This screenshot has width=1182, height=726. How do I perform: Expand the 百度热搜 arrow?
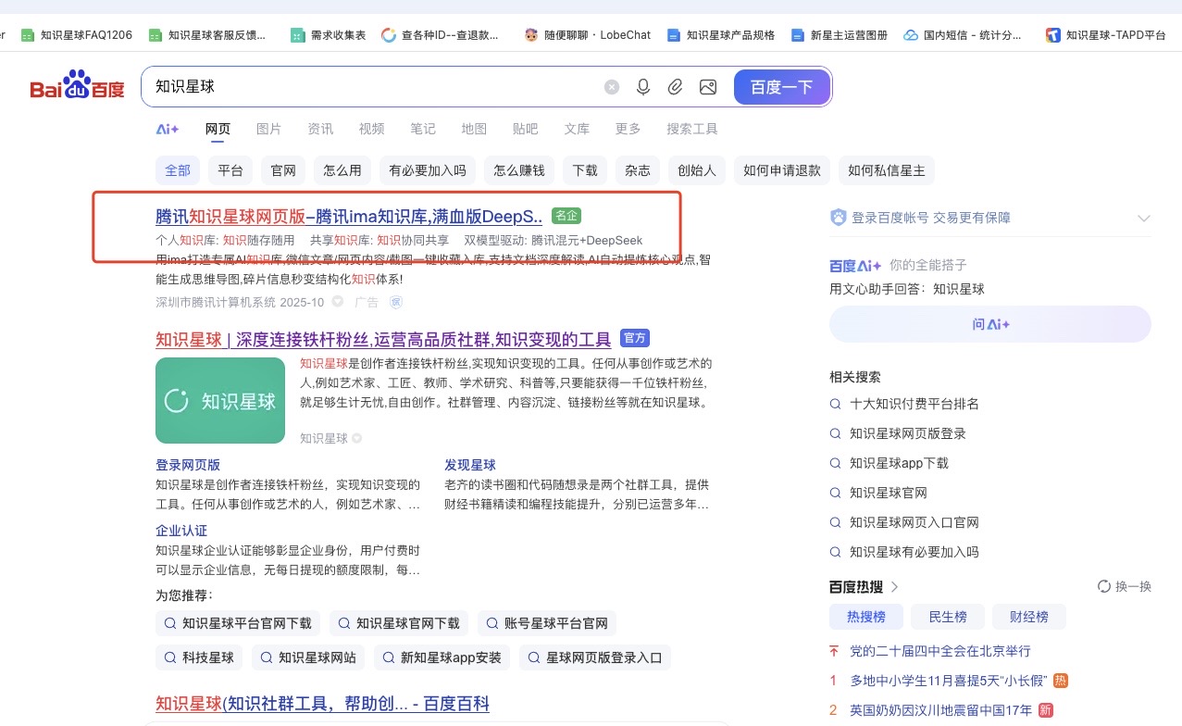pyautogui.click(x=895, y=586)
